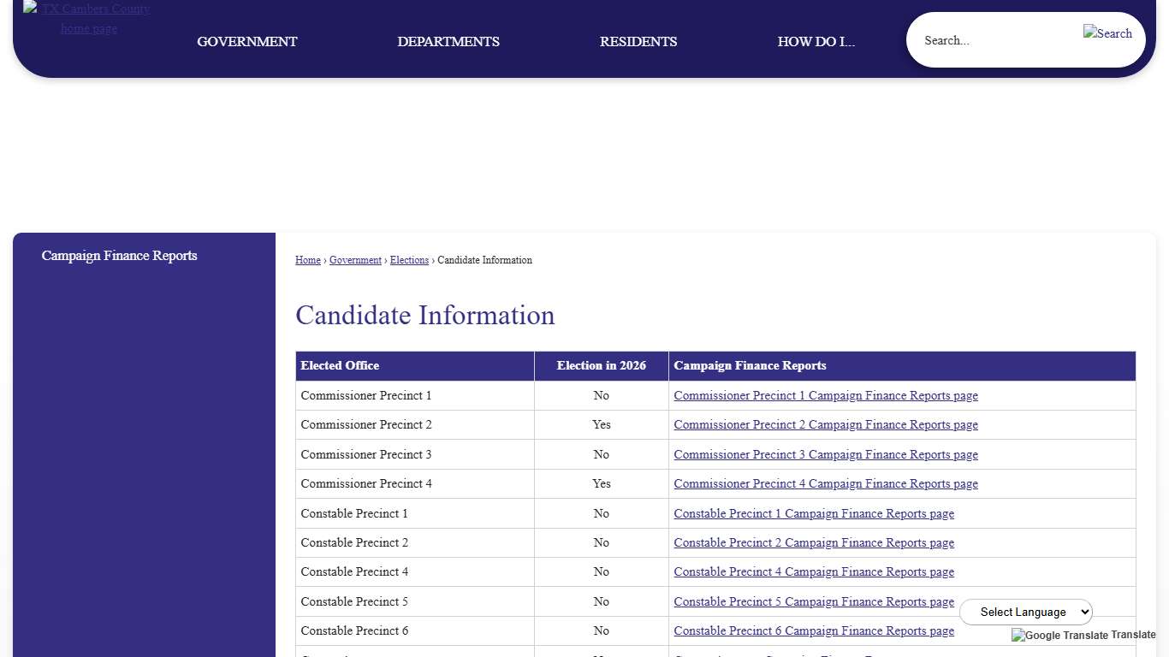The height and width of the screenshot is (657, 1169).
Task: Open Commissioner Precinct 2 Campaign Finance Reports page
Action: (825, 424)
